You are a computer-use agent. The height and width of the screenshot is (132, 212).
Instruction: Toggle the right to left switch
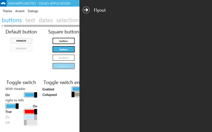[x=12, y=106]
